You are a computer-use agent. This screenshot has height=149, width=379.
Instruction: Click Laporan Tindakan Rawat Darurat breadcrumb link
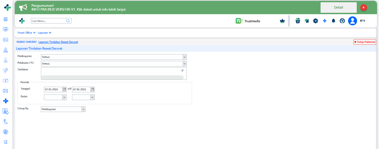(x=58, y=42)
